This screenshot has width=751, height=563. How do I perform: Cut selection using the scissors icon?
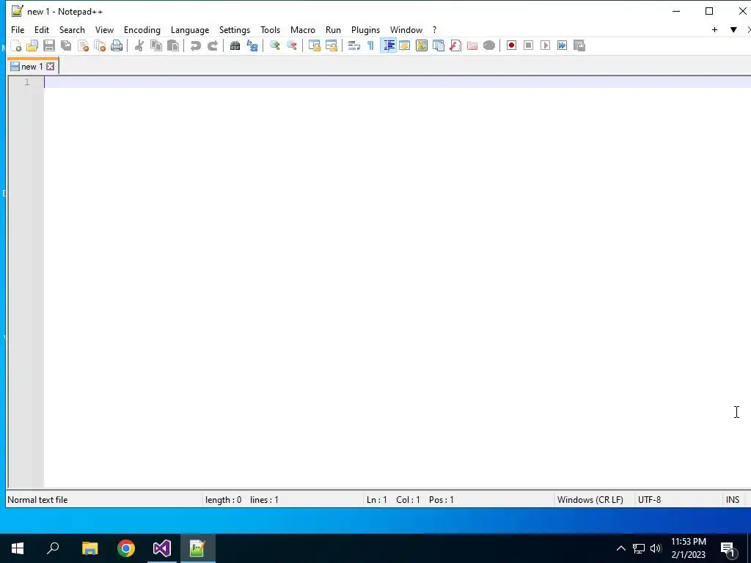[139, 45]
